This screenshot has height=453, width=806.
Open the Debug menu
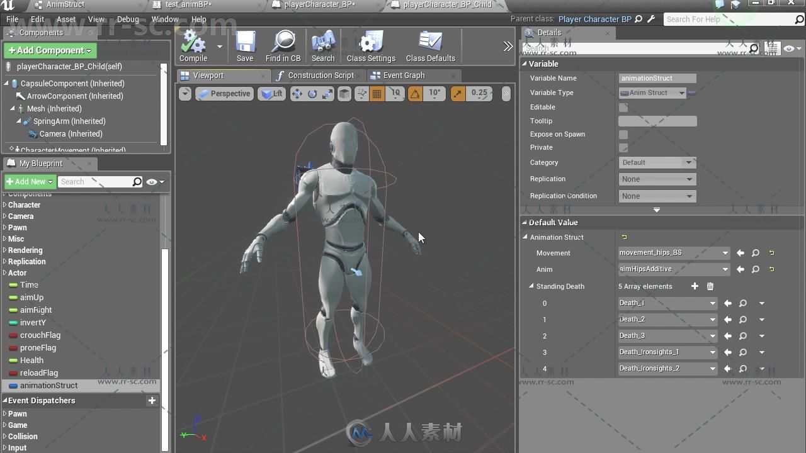[128, 20]
